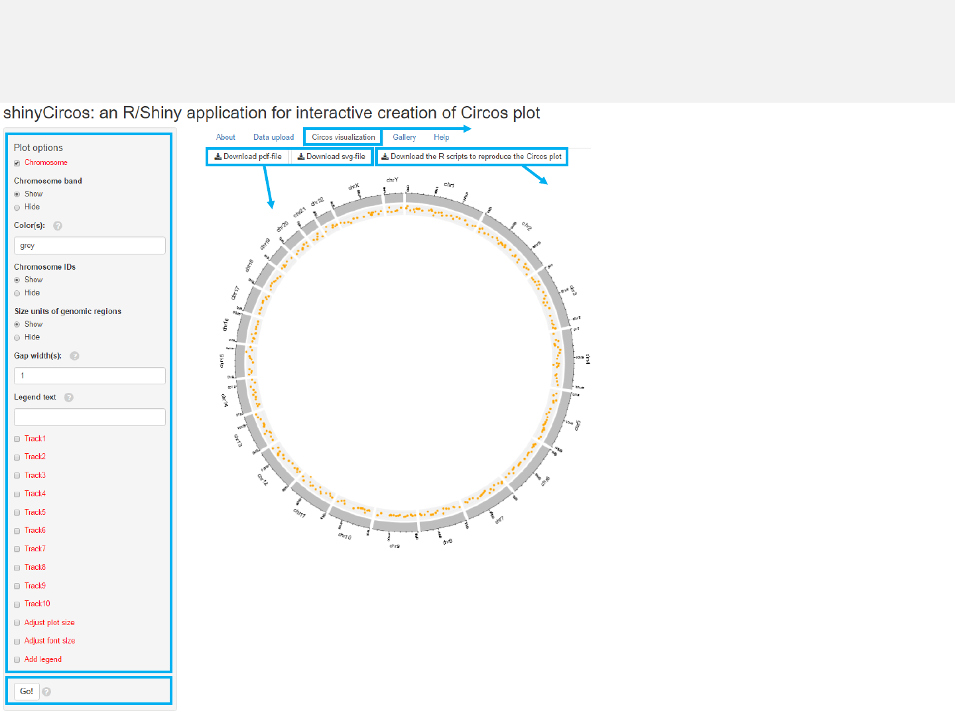
Task: Open the Gap width(s) help icon
Action: coord(74,356)
